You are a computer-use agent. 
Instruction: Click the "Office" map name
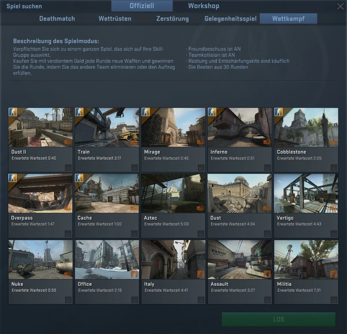85,284
